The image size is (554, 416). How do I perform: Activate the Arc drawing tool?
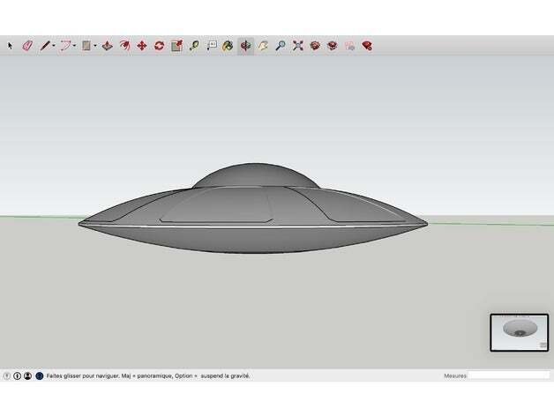(x=65, y=45)
